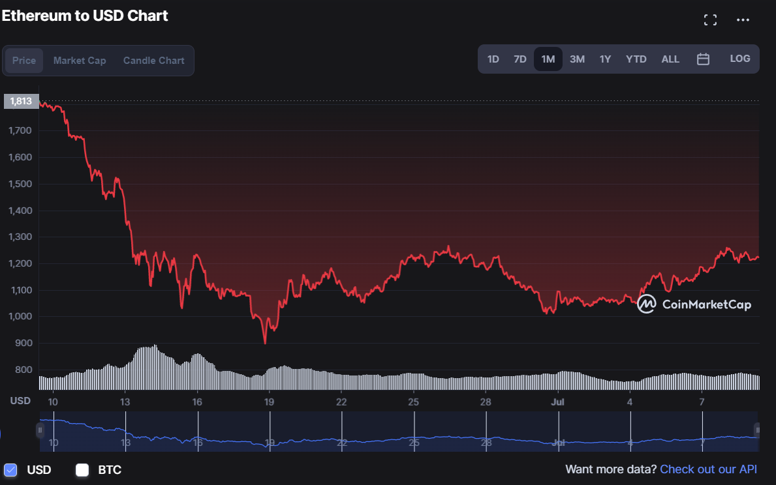Open the three-dot more options menu
Viewport: 776px width, 485px height.
[x=743, y=20]
